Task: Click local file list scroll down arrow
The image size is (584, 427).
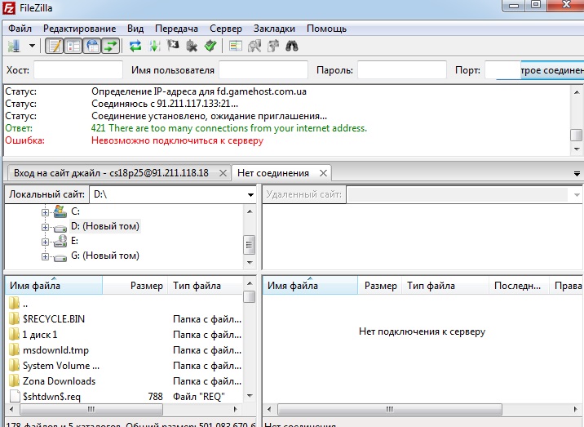Action: click(250, 396)
